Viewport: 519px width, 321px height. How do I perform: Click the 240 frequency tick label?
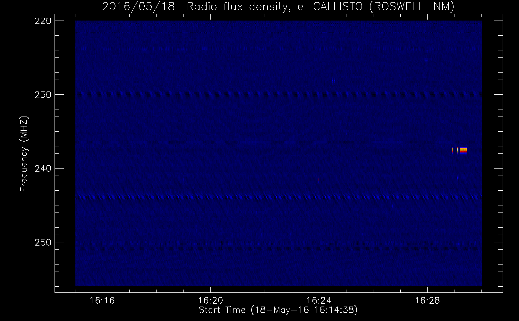(43, 169)
